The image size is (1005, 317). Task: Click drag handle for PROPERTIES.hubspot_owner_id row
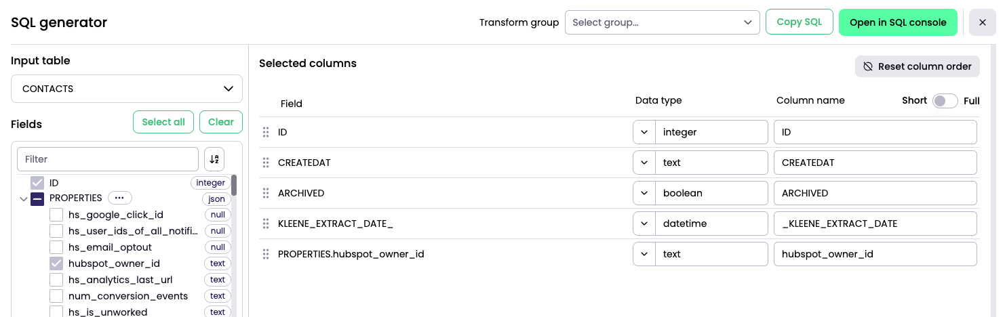266,254
